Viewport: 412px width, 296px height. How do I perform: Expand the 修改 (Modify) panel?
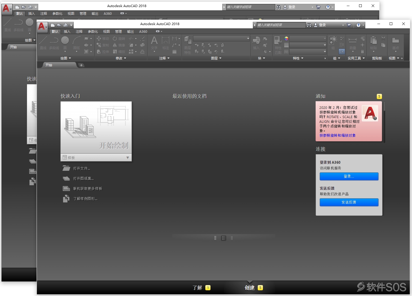pos(121,58)
